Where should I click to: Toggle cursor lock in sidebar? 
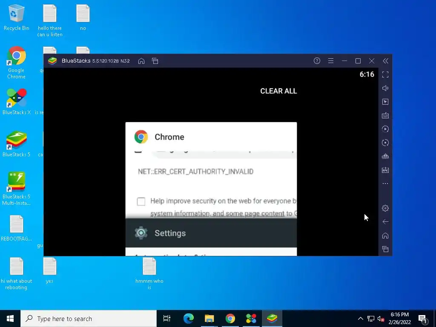[385, 102]
